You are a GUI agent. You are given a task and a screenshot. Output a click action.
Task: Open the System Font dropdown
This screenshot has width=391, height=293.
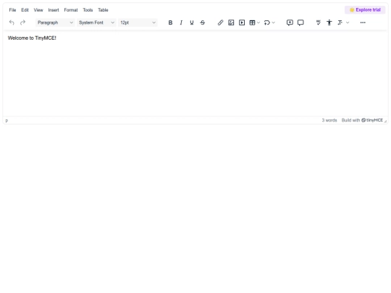[96, 22]
